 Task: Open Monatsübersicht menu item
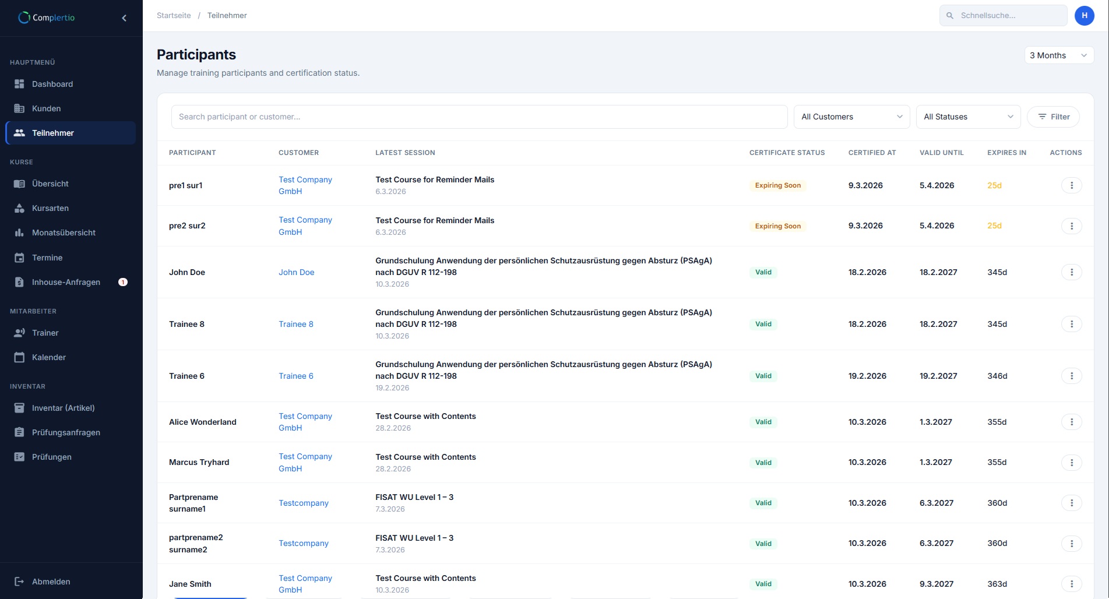click(x=71, y=232)
